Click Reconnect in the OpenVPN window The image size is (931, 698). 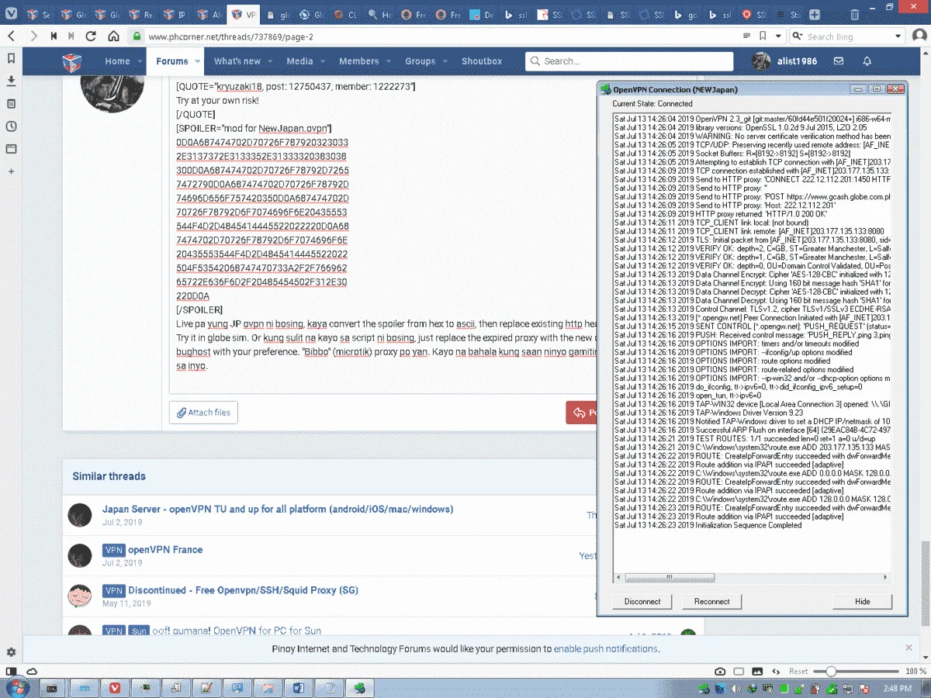712,601
